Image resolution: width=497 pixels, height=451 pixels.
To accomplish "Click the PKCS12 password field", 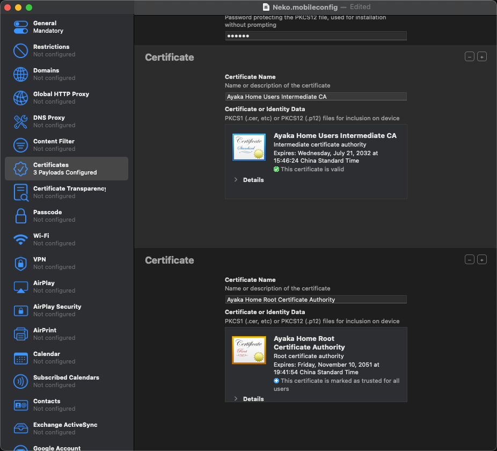I will (x=316, y=36).
